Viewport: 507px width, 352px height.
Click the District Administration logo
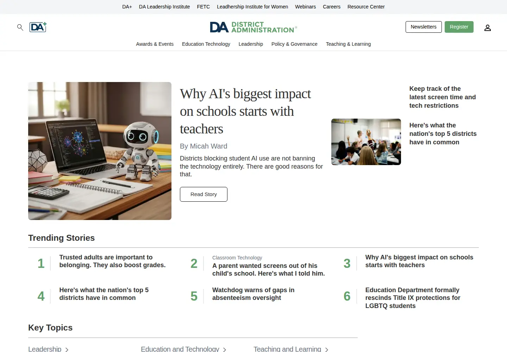[254, 27]
